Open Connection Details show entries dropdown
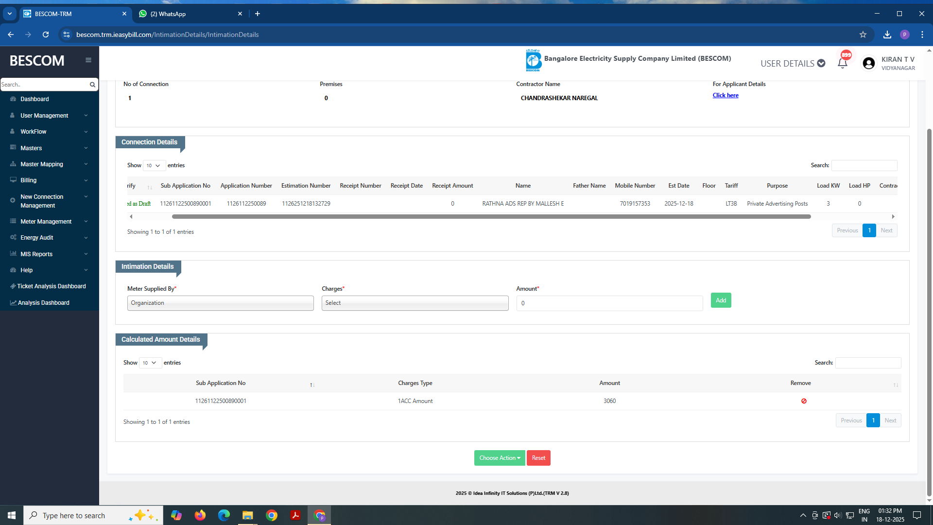This screenshot has height=525, width=933. point(154,165)
